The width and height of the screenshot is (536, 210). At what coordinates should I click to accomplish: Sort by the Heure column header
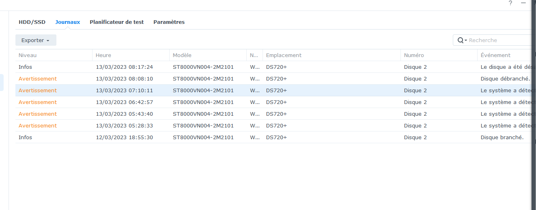click(103, 55)
